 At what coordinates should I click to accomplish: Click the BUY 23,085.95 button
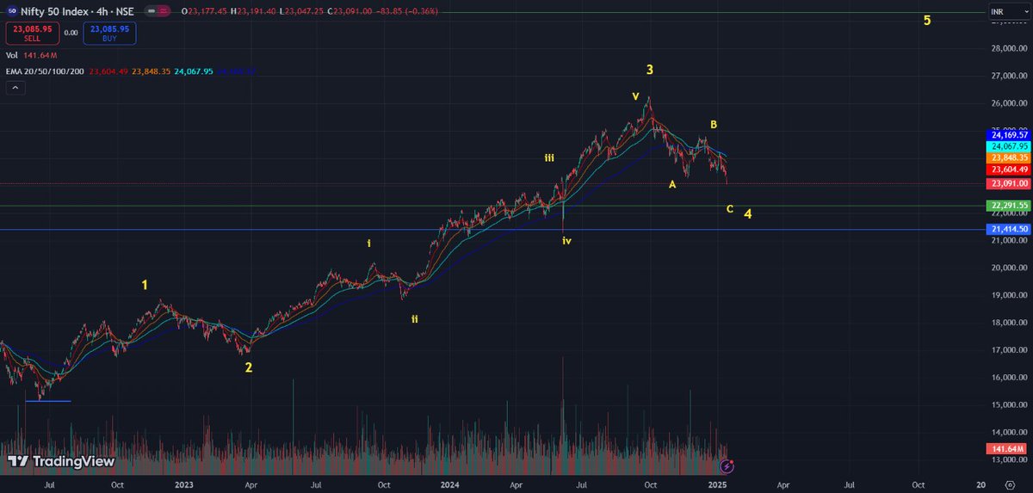[109, 33]
